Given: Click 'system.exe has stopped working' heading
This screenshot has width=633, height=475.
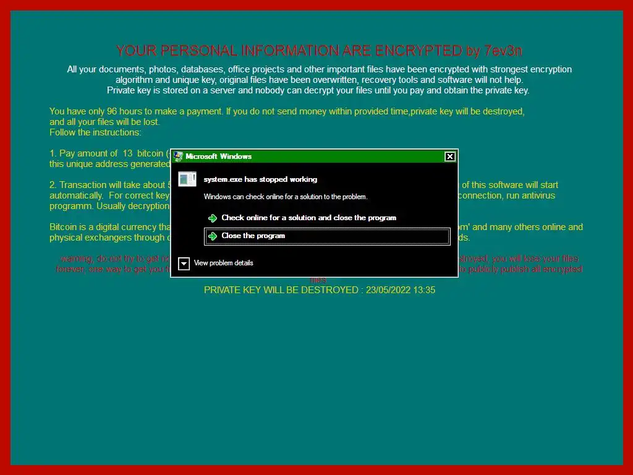Looking at the screenshot, I should [260, 179].
